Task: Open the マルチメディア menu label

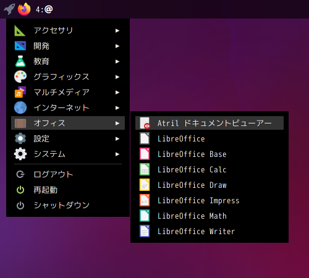Action: [x=61, y=92]
